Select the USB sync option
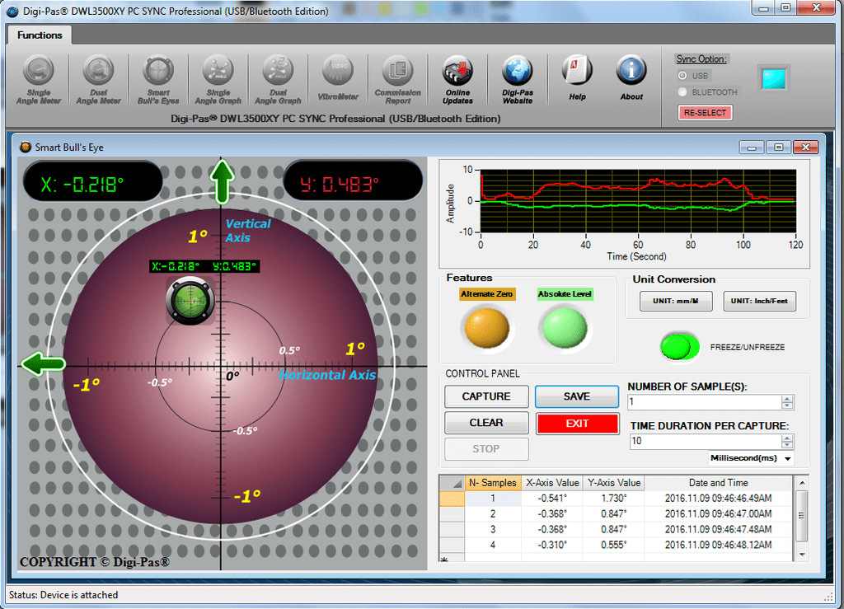Image resolution: width=844 pixels, height=609 pixels. [x=682, y=76]
